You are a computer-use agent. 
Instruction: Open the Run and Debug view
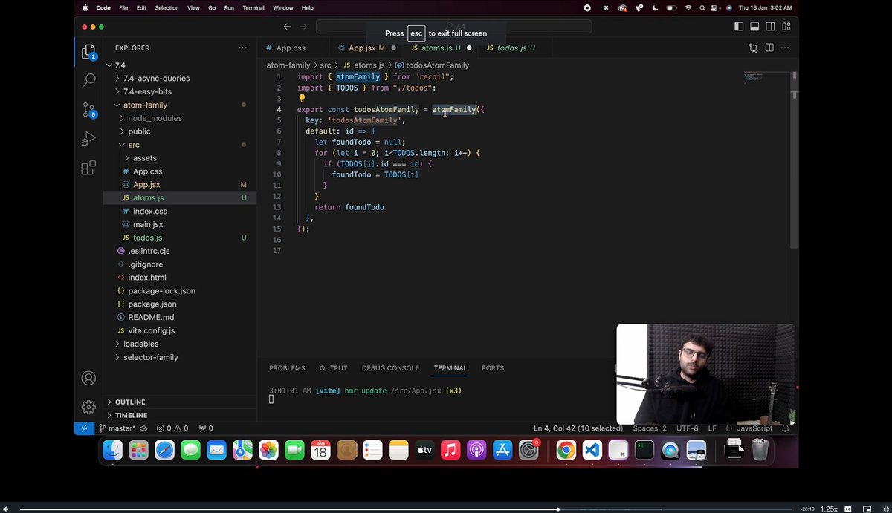coord(88,139)
